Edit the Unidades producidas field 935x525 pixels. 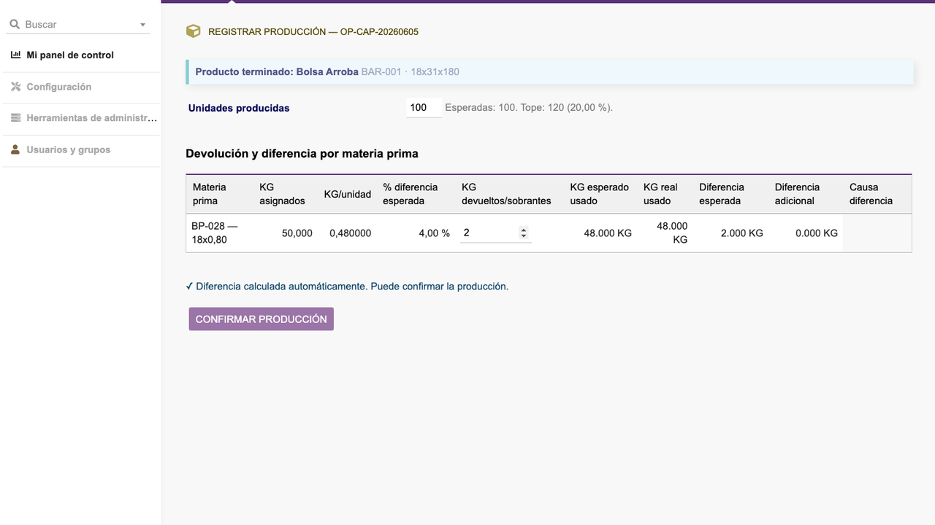(424, 108)
